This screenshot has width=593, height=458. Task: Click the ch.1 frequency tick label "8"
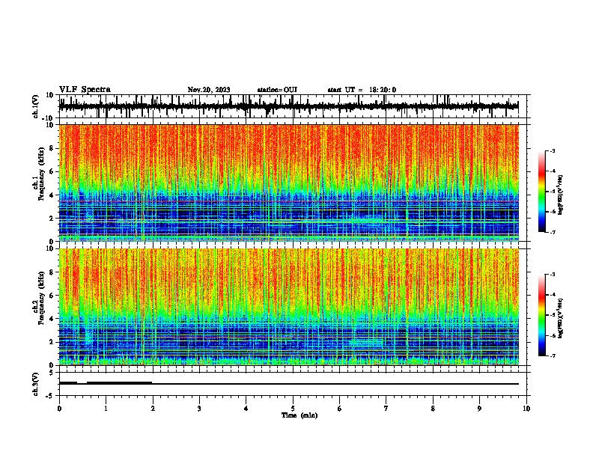52,148
